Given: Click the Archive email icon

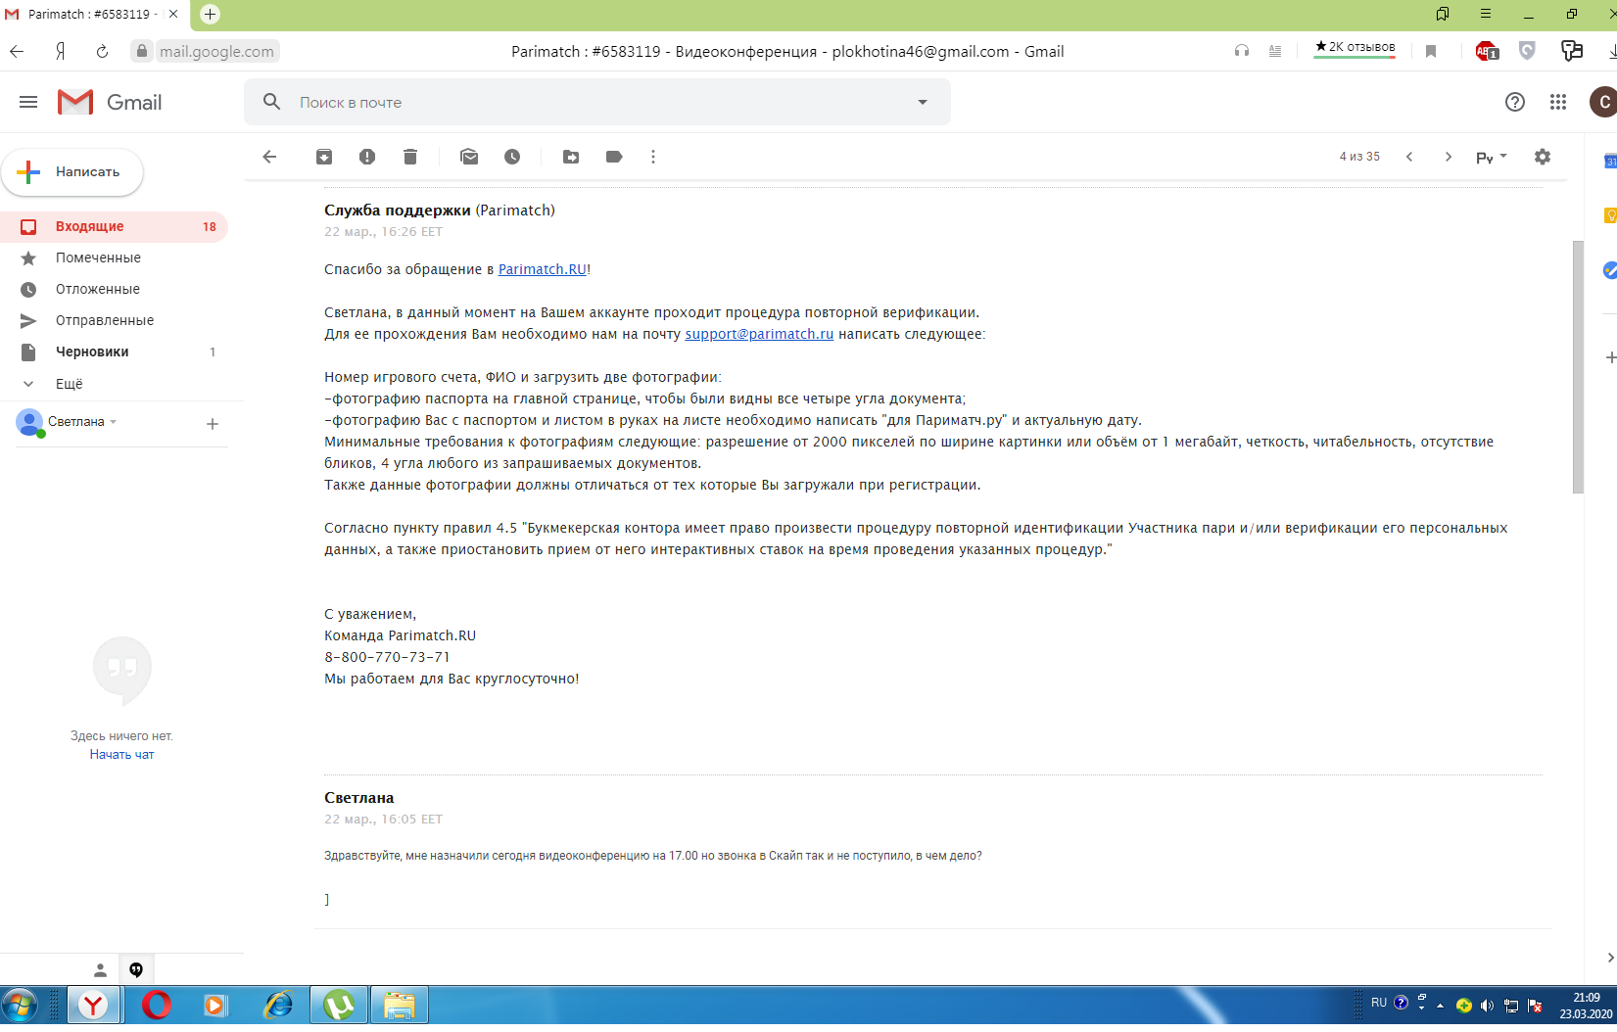Looking at the screenshot, I should point(324,157).
